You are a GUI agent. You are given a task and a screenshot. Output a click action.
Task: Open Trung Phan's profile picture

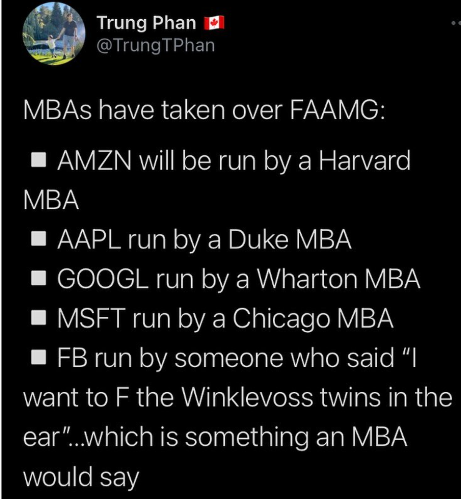click(x=54, y=34)
